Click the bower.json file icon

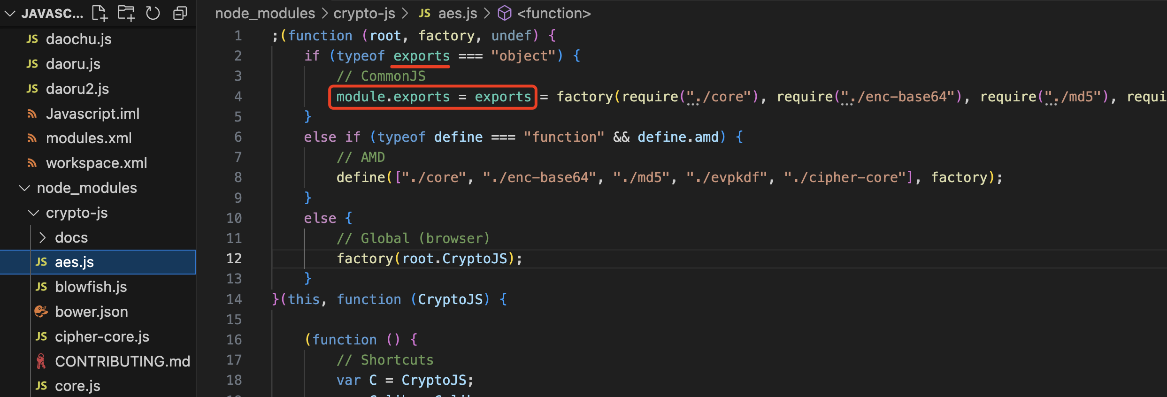[x=41, y=312]
